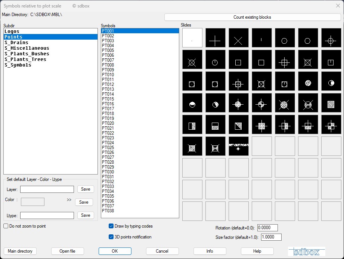Image resolution: width=344 pixels, height=259 pixels.
Task: Open color chooser via >> arrows
Action: pos(69,200)
